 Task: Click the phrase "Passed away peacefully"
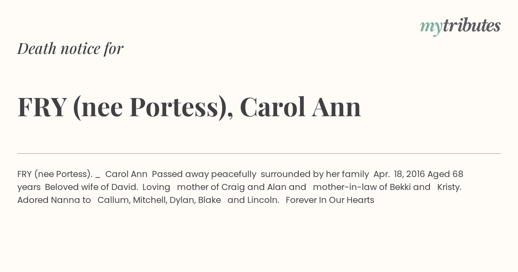204,174
